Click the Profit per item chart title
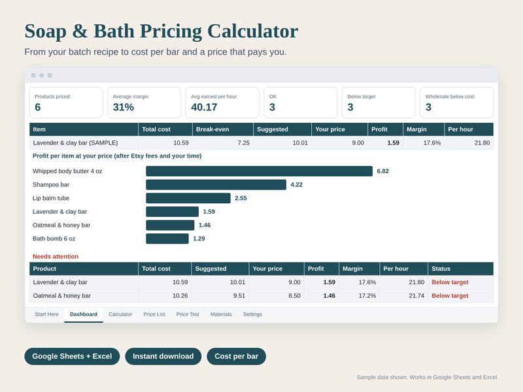This screenshot has height=392, width=523. point(117,155)
